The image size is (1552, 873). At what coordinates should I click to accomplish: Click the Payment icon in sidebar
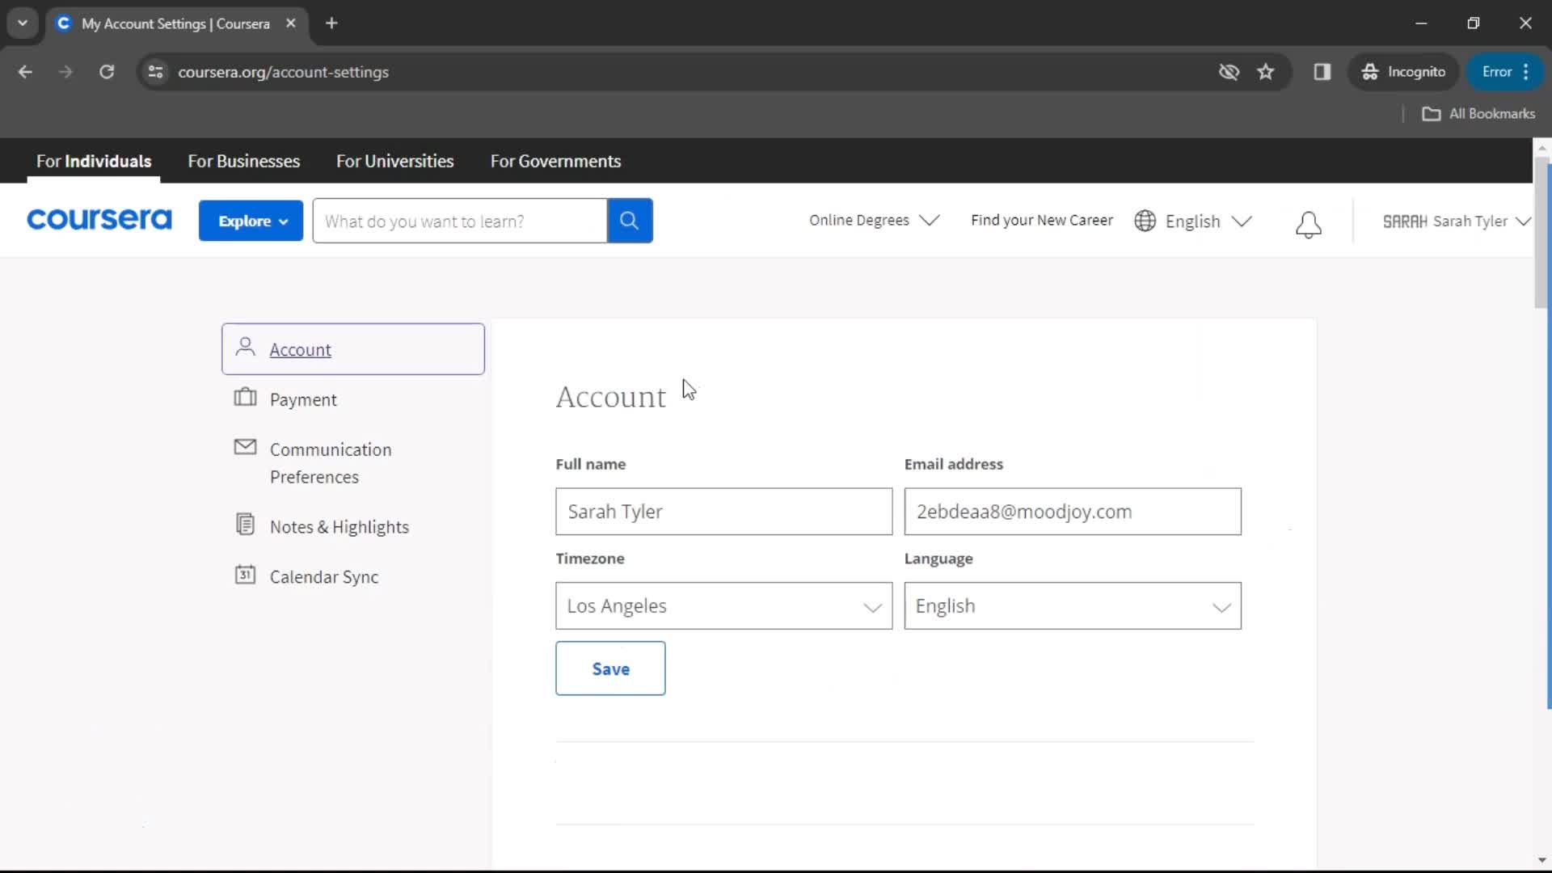[x=245, y=397]
